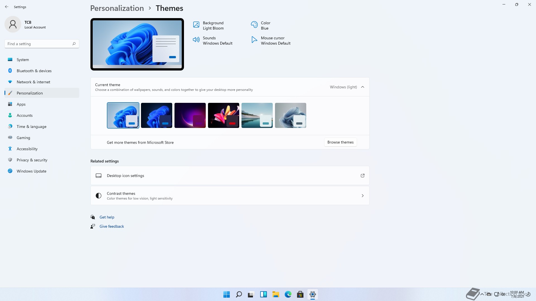The height and width of the screenshot is (301, 536).
Task: Select the gray Flow theme thumbnail
Action: [x=291, y=115]
